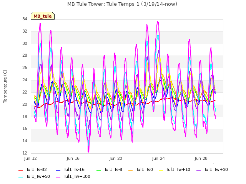Image resolution: width=246 pixels, height=184 pixels.
Task: Click the orange Tul1_Ts0 legend swatch
Action: coord(130,170)
